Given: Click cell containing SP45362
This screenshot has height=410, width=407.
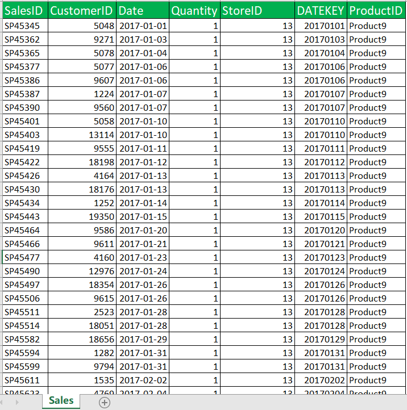Looking at the screenshot, I should 25,39.
